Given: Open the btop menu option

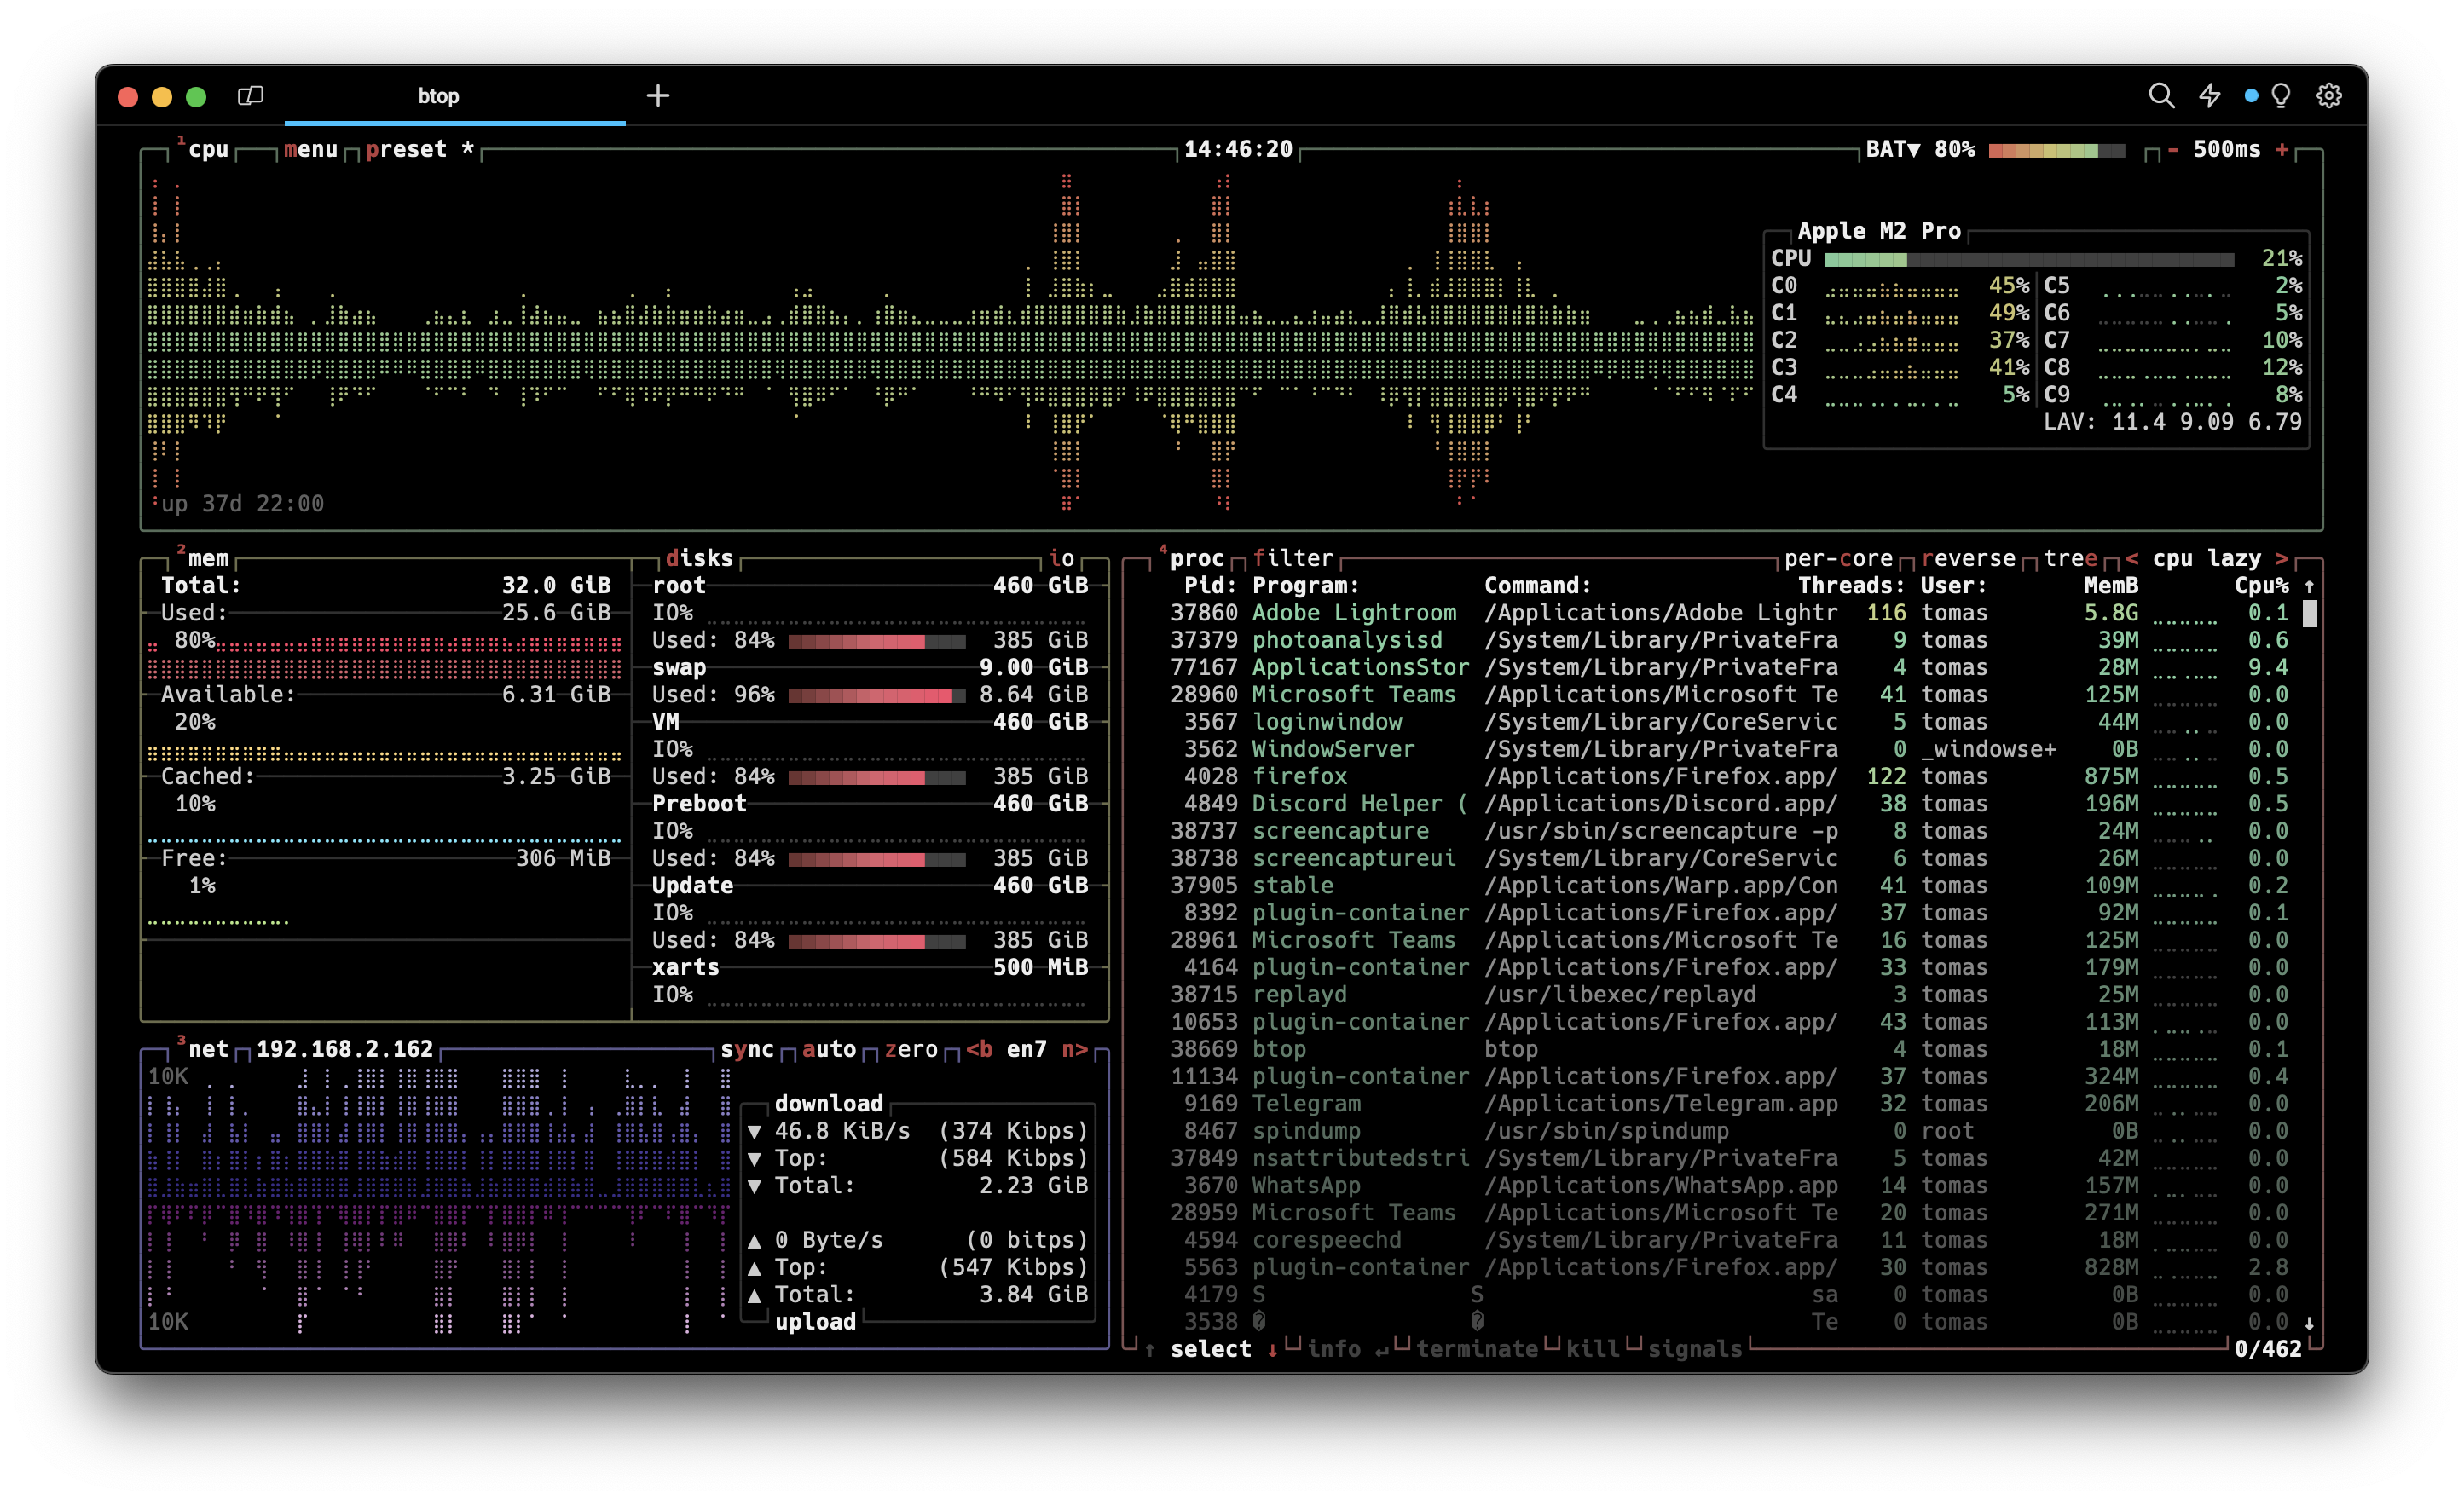Looking at the screenshot, I should click(x=310, y=150).
